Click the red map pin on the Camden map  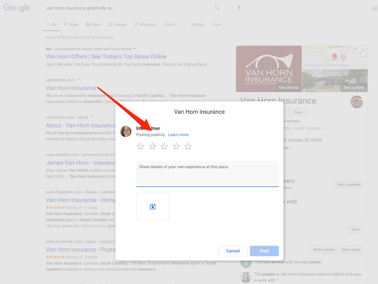tap(335, 57)
